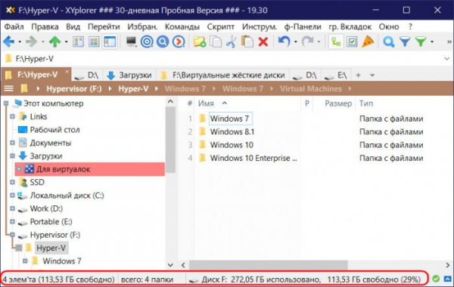
Task: Toggle the checkbox selection mode icon
Action: click(352, 42)
